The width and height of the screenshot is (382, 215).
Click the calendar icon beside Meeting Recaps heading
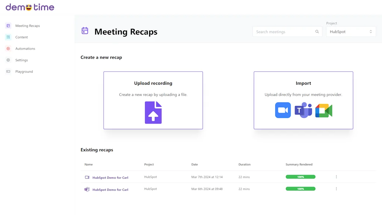click(85, 31)
